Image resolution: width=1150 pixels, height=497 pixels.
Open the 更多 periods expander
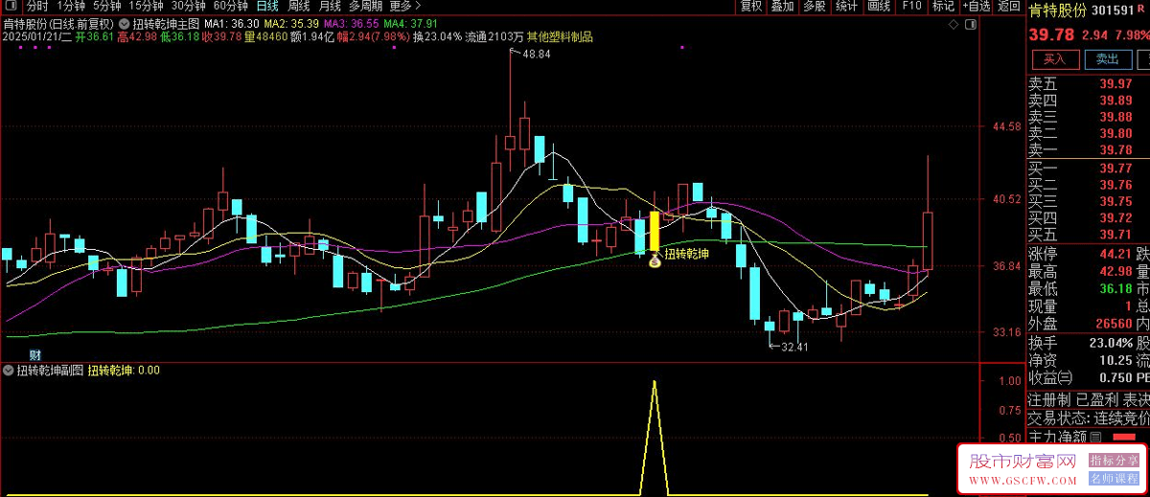[x=405, y=6]
